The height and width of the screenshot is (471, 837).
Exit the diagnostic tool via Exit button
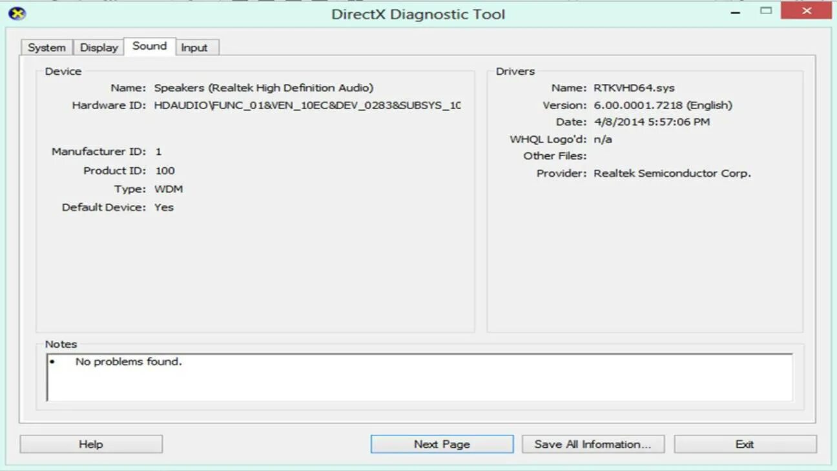[x=745, y=444]
